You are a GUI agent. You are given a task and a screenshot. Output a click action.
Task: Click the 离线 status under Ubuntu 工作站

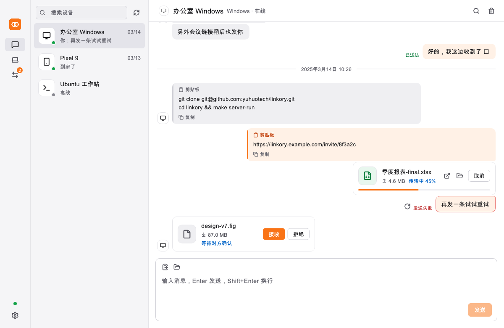tap(65, 93)
